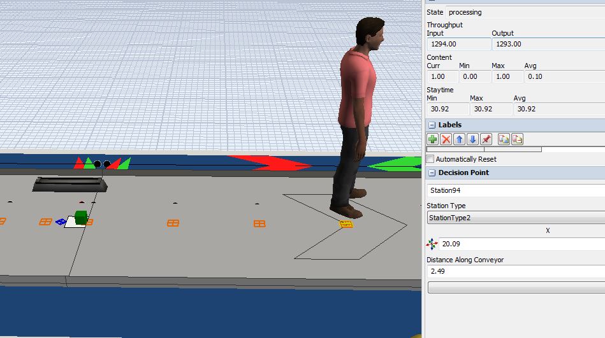Move label down with down arrow icon

click(x=472, y=139)
